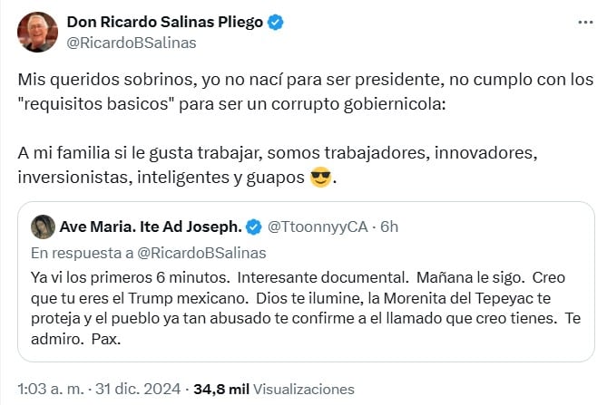
Task: Open the three-dot more options menu
Action: (583, 22)
